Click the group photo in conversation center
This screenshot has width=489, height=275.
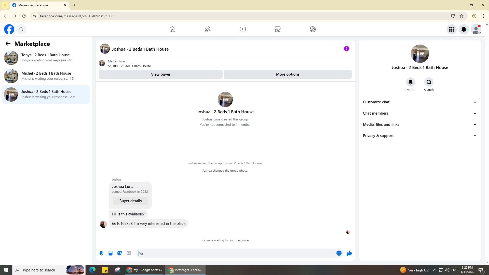pos(225,100)
